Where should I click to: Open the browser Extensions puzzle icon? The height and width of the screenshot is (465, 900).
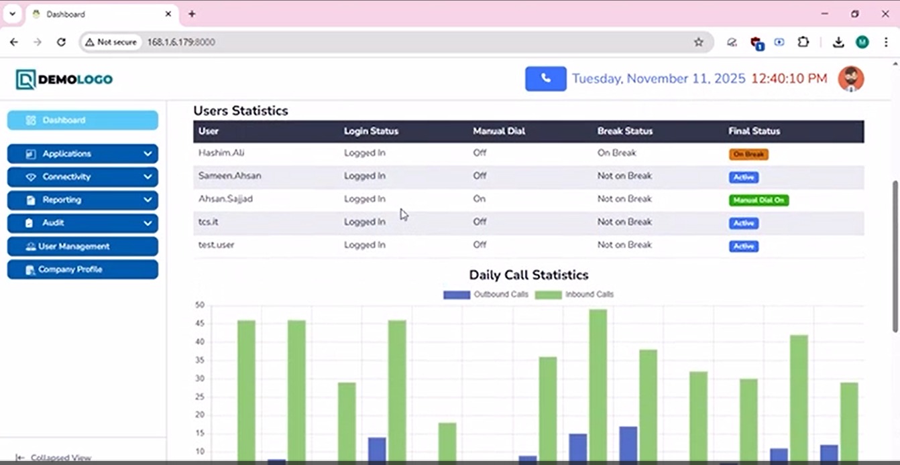pyautogui.click(x=803, y=42)
